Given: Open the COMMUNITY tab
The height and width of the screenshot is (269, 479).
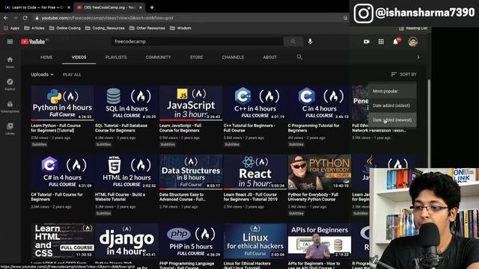Looking at the screenshot, I should click(x=158, y=57).
